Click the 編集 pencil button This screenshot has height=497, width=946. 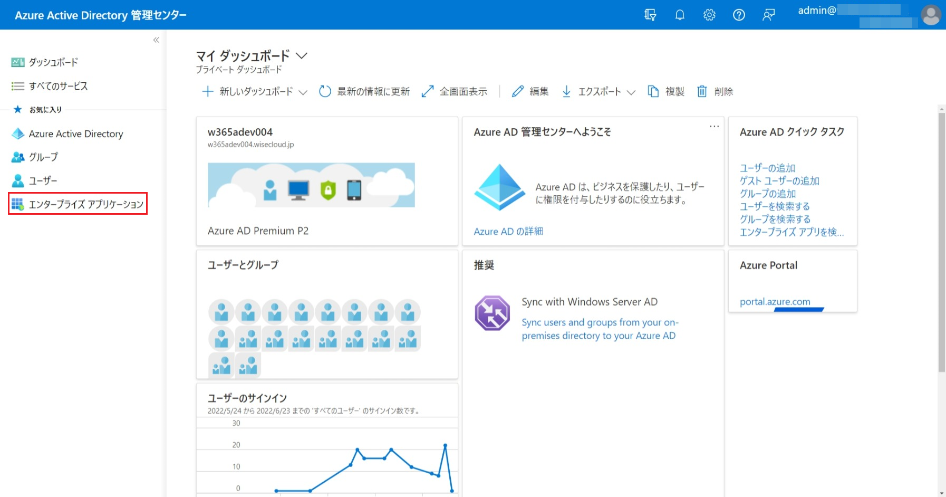pos(530,92)
